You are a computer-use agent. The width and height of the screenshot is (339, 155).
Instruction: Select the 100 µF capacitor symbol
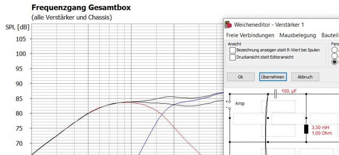[x=275, y=94]
